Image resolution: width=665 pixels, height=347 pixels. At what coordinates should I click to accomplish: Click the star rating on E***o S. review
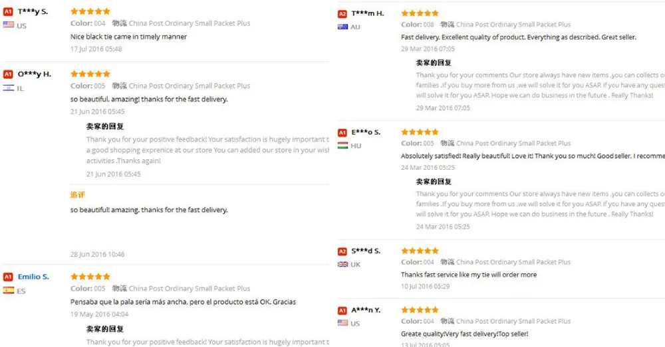(x=420, y=132)
